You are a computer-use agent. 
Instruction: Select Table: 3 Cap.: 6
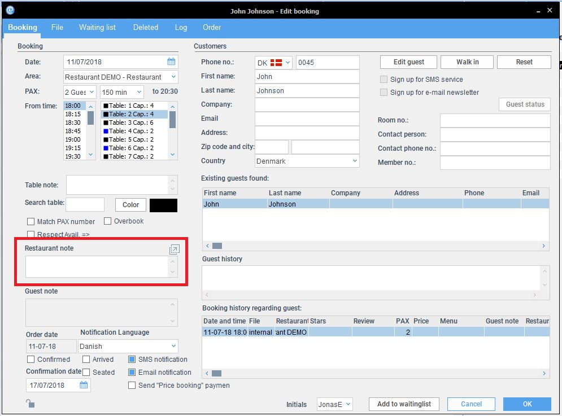coord(135,122)
